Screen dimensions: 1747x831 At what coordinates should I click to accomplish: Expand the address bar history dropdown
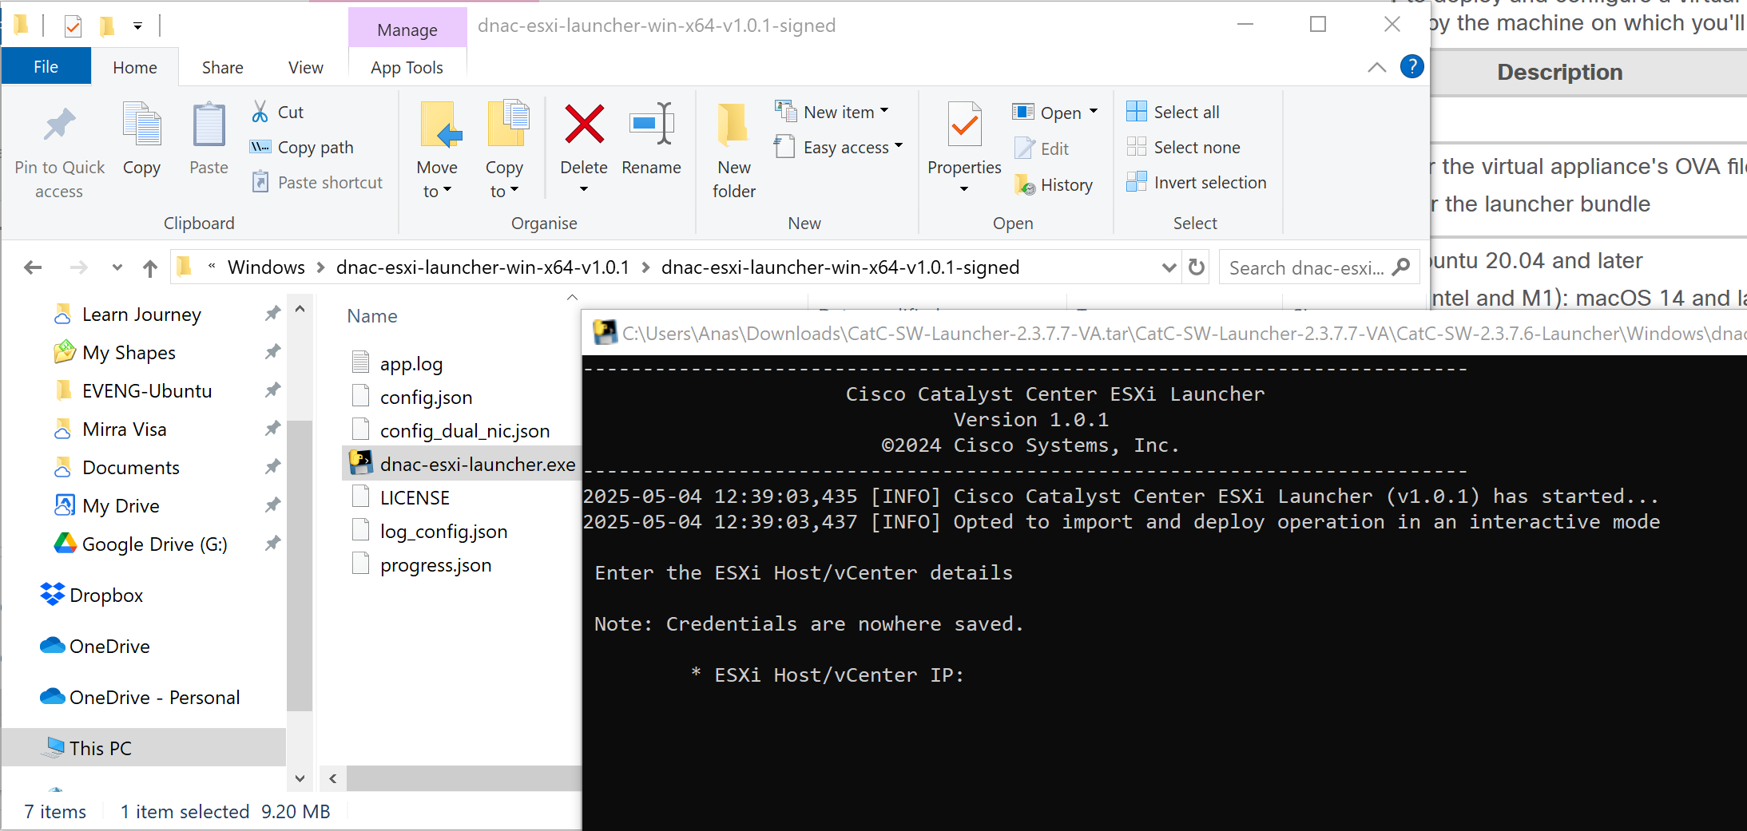pyautogui.click(x=1169, y=267)
